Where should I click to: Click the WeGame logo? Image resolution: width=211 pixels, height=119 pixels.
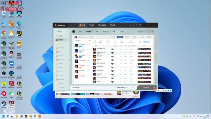(60, 25)
